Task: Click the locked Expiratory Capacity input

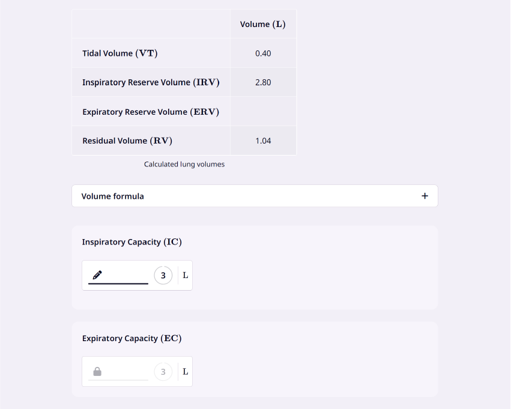Action: [x=118, y=372]
